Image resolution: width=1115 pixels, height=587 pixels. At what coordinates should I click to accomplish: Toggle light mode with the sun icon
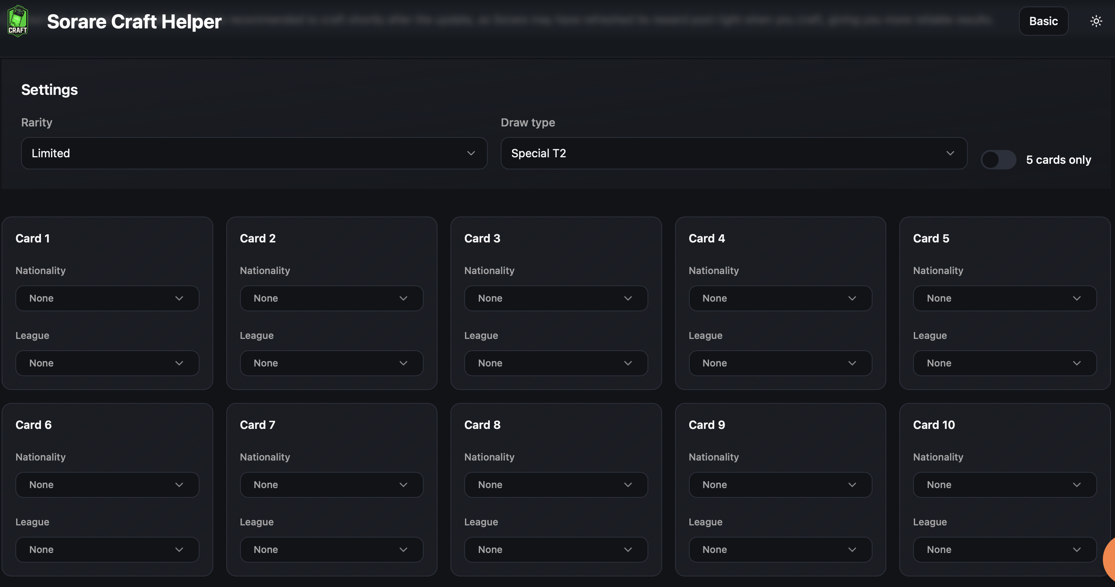coord(1096,21)
